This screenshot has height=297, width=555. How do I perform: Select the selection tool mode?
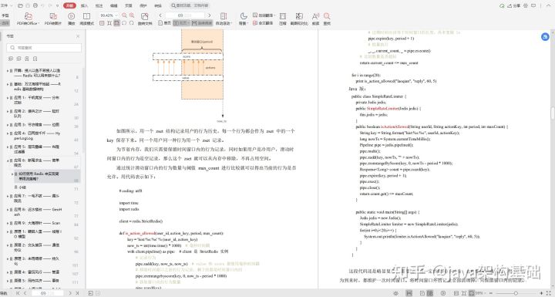tap(5, 22)
